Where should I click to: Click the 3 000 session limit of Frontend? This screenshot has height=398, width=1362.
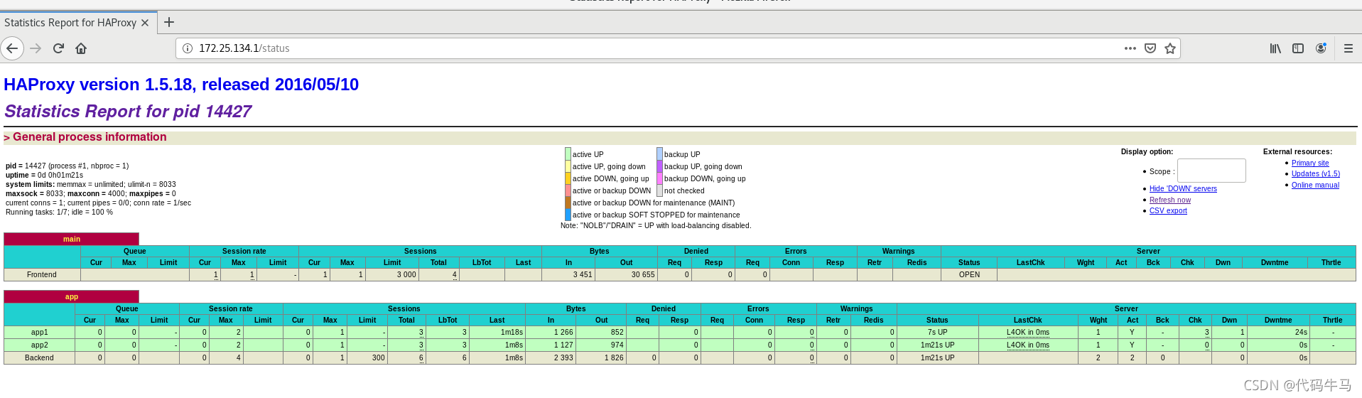click(x=406, y=274)
